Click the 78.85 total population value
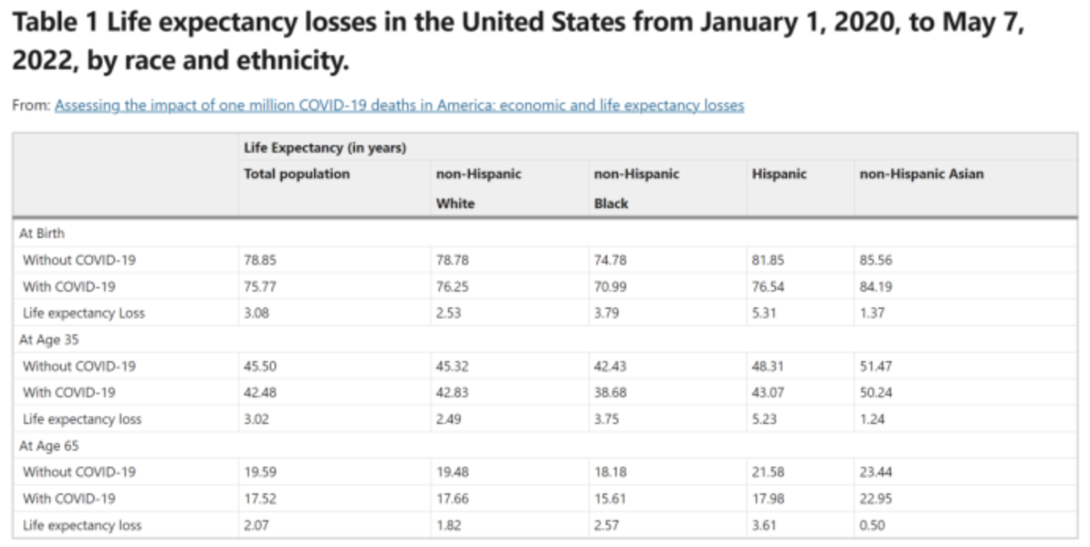This screenshot has height=547, width=1090. 260,260
